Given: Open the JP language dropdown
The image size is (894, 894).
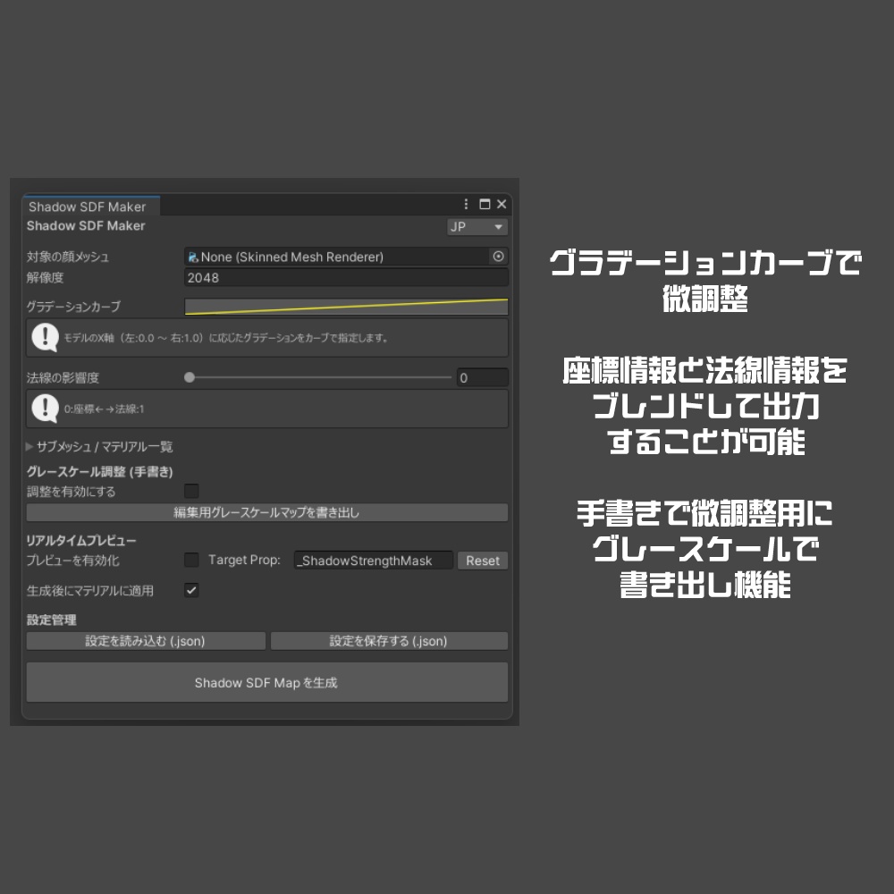Looking at the screenshot, I should [x=477, y=226].
